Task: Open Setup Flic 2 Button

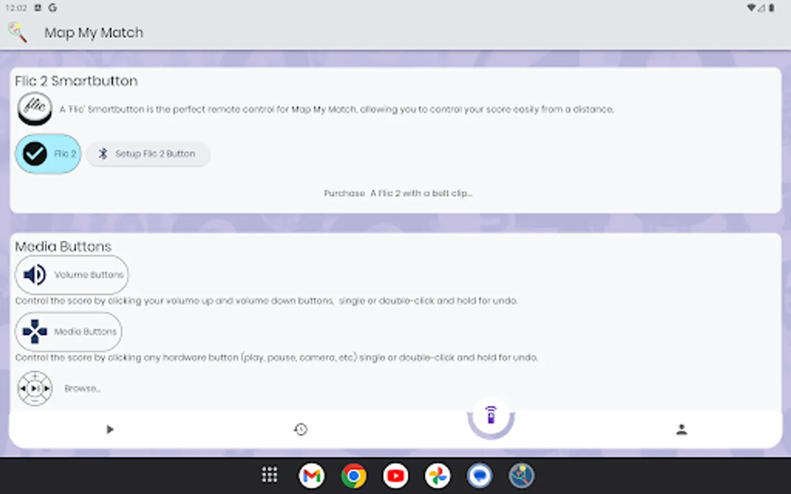Action: [x=148, y=154]
